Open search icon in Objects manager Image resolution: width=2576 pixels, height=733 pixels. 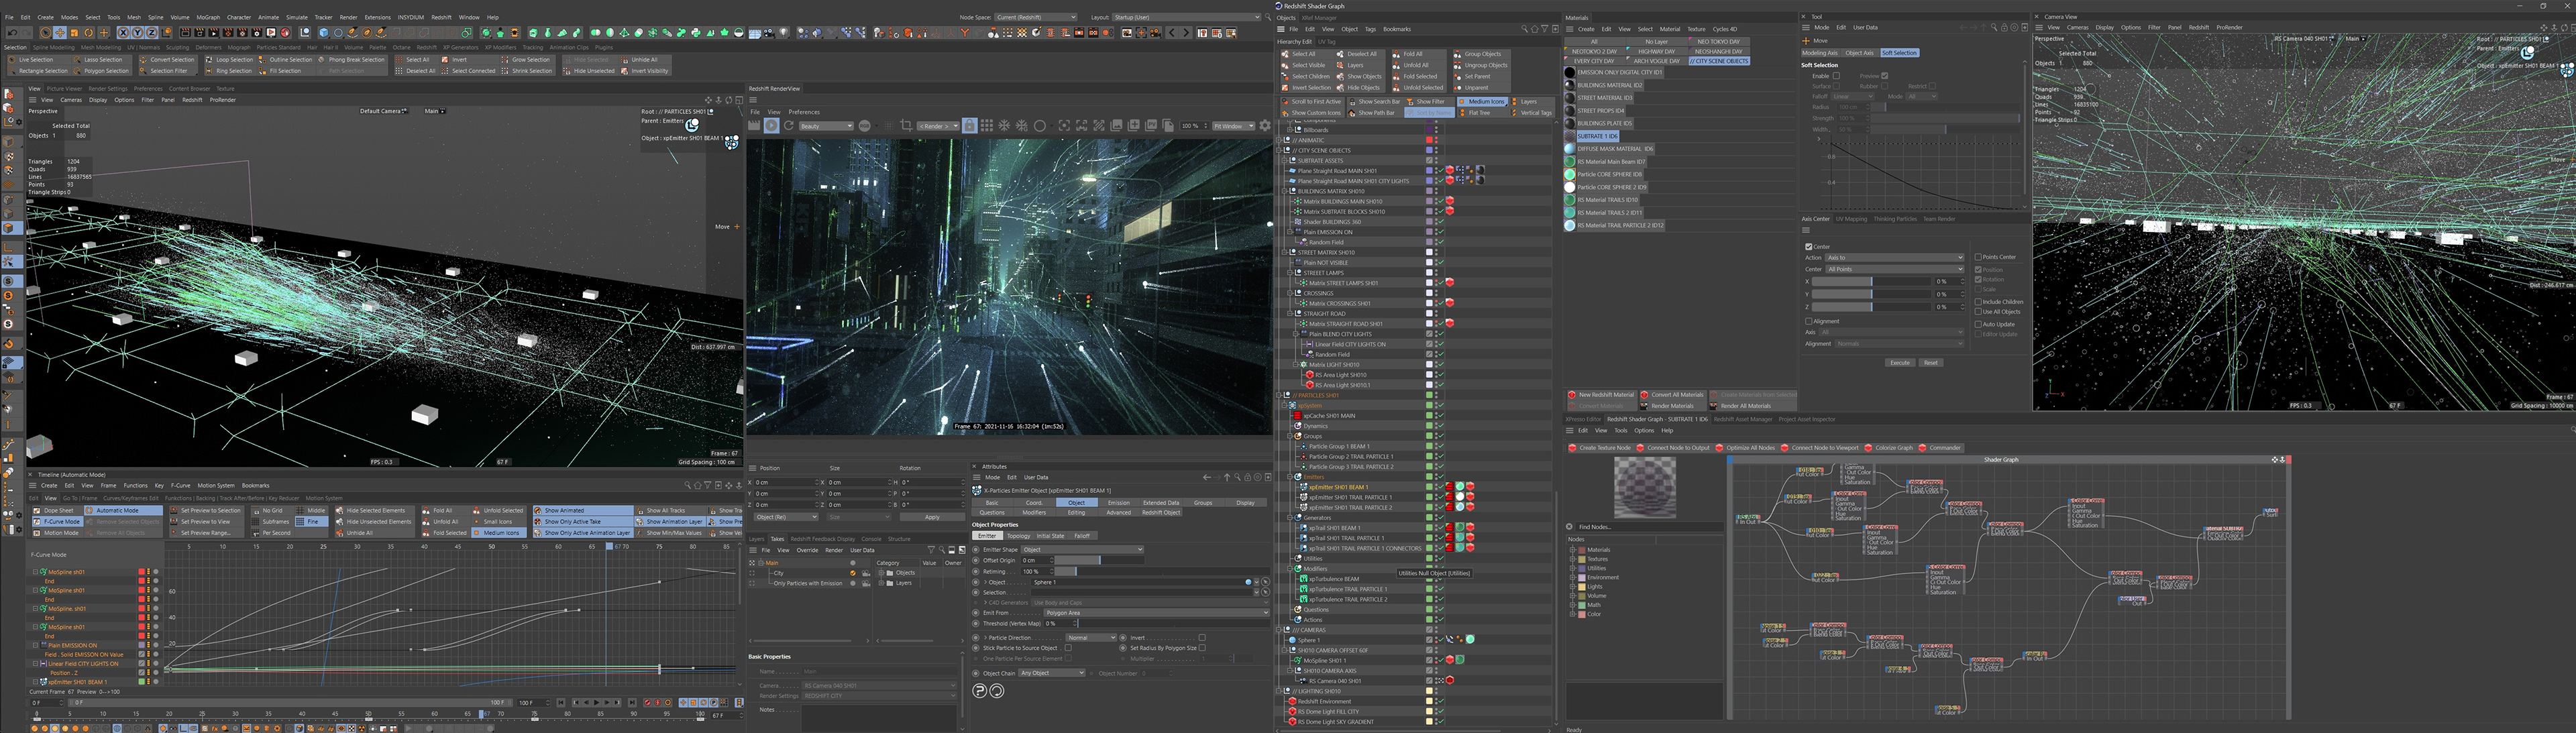1524,29
